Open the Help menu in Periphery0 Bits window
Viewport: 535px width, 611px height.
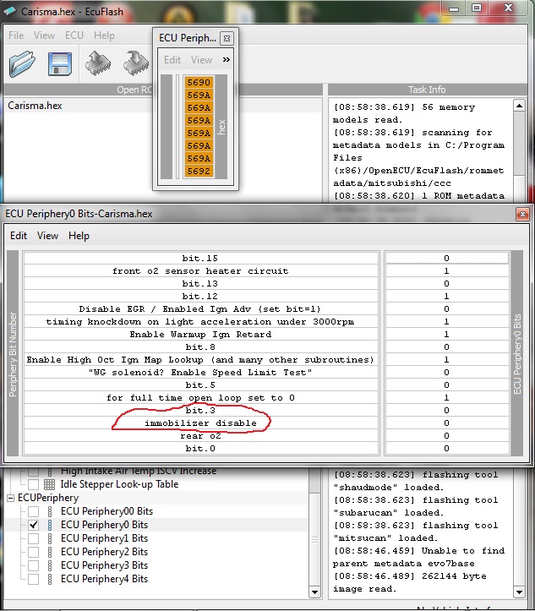[79, 236]
